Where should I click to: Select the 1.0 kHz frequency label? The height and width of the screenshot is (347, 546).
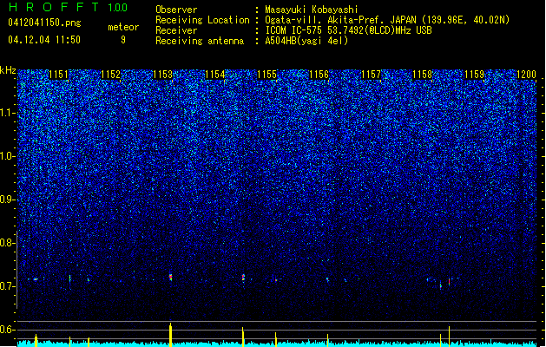click(x=7, y=156)
